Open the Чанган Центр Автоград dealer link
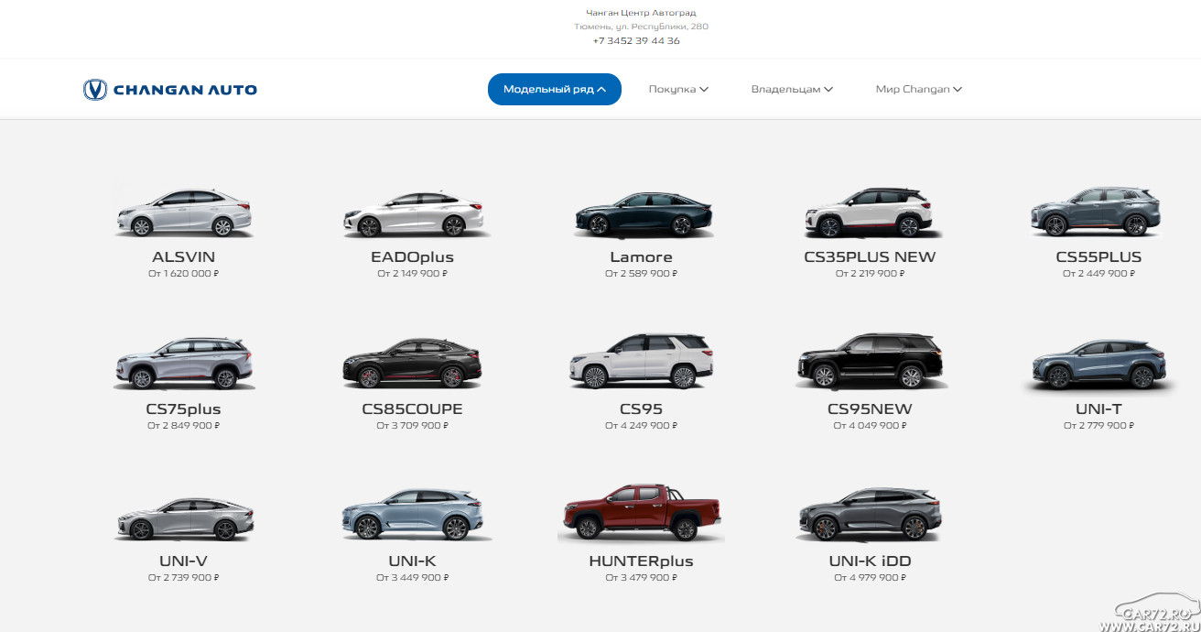 (x=641, y=13)
